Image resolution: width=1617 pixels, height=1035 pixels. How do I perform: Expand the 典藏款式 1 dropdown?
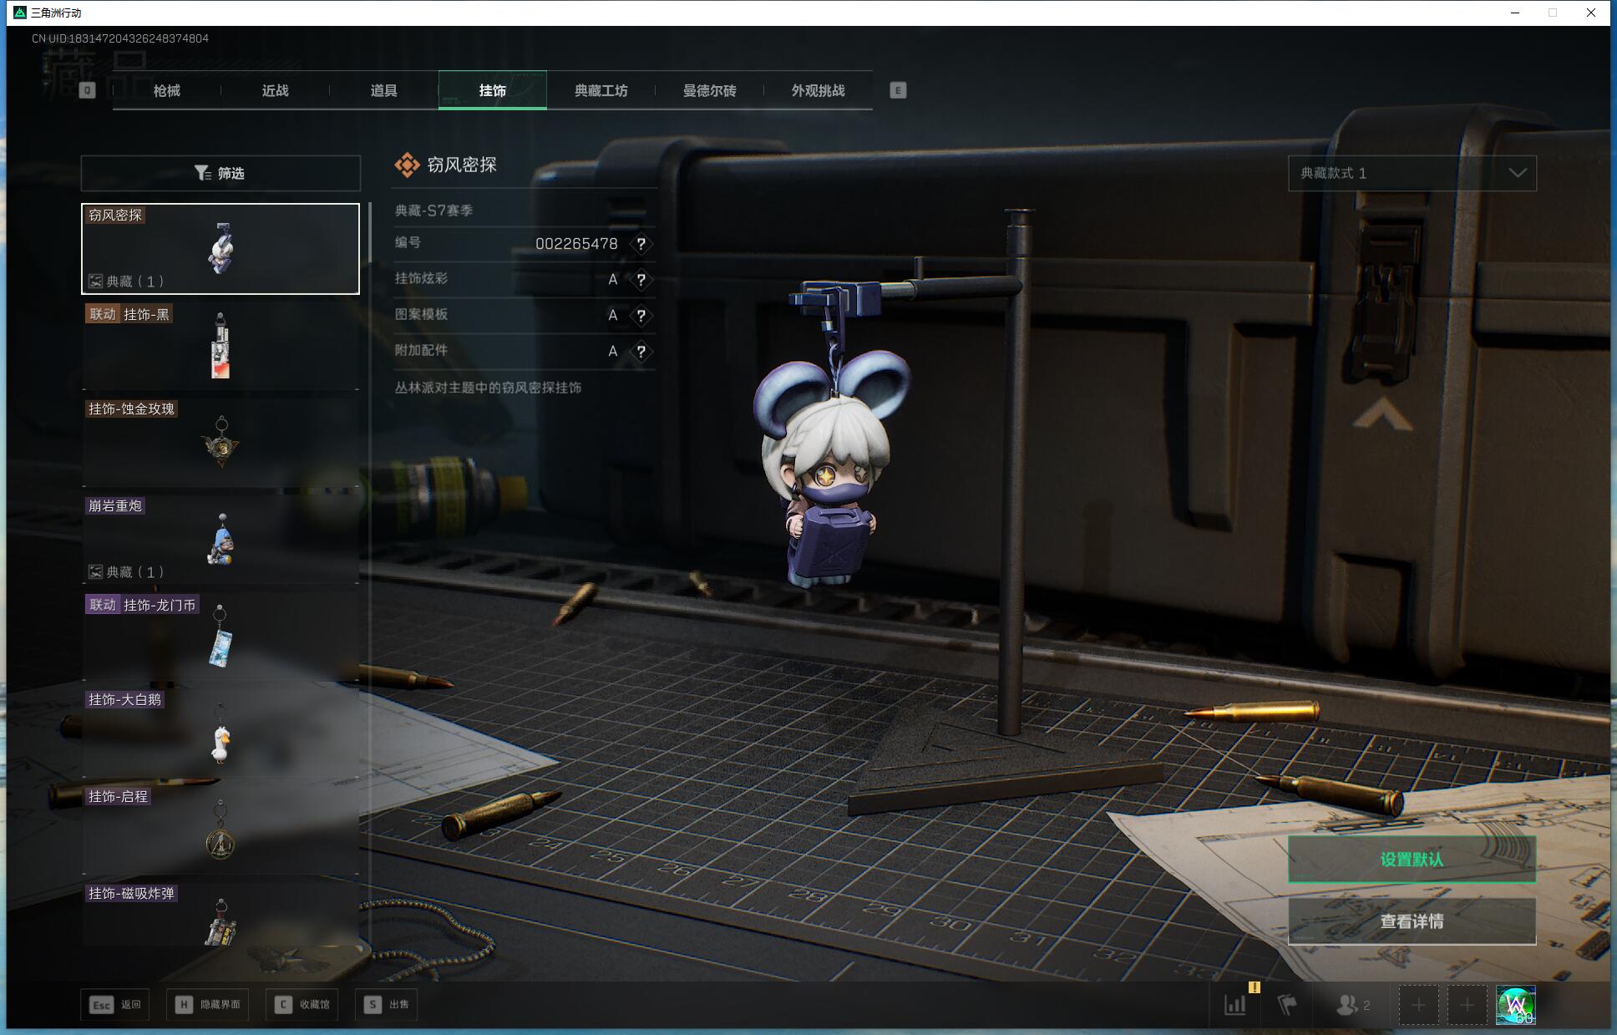pyautogui.click(x=1412, y=173)
